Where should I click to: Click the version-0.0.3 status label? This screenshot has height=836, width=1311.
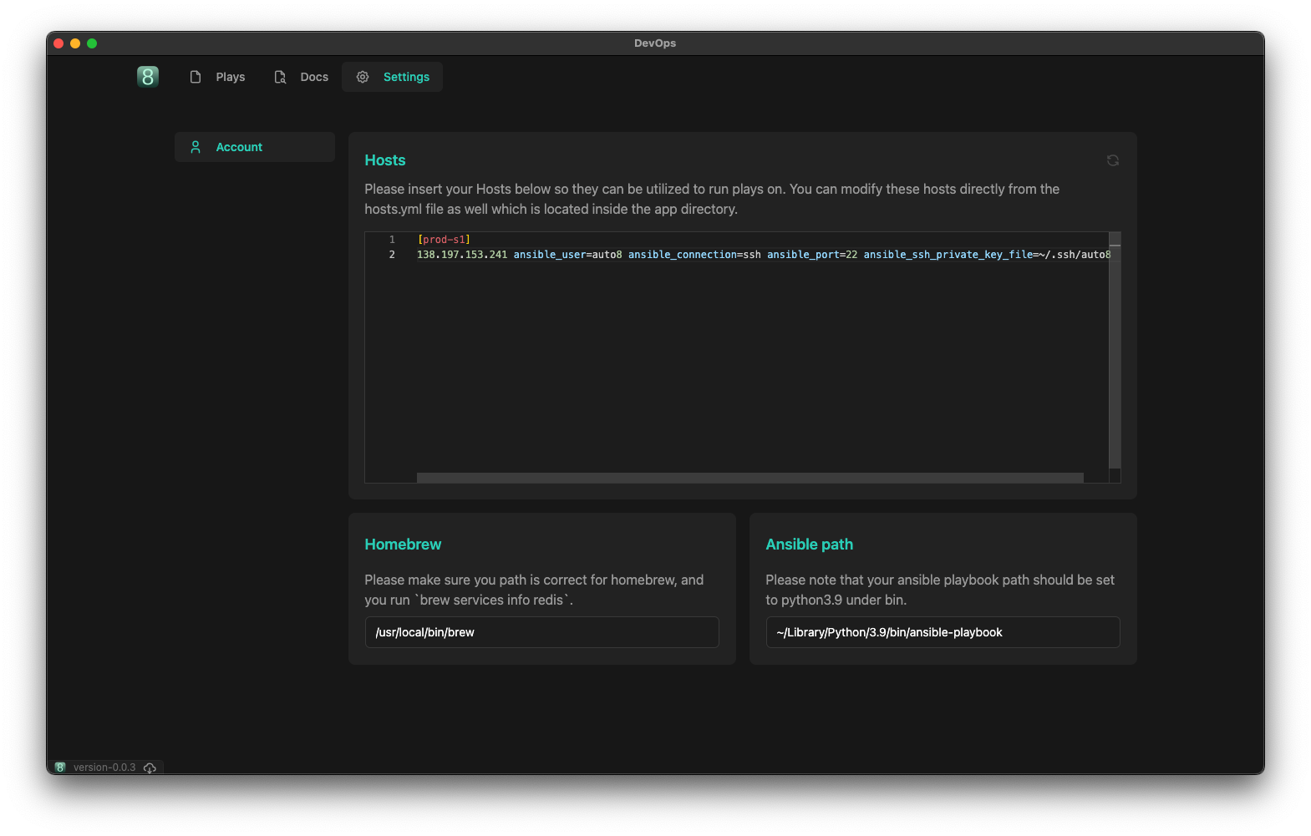tap(104, 768)
